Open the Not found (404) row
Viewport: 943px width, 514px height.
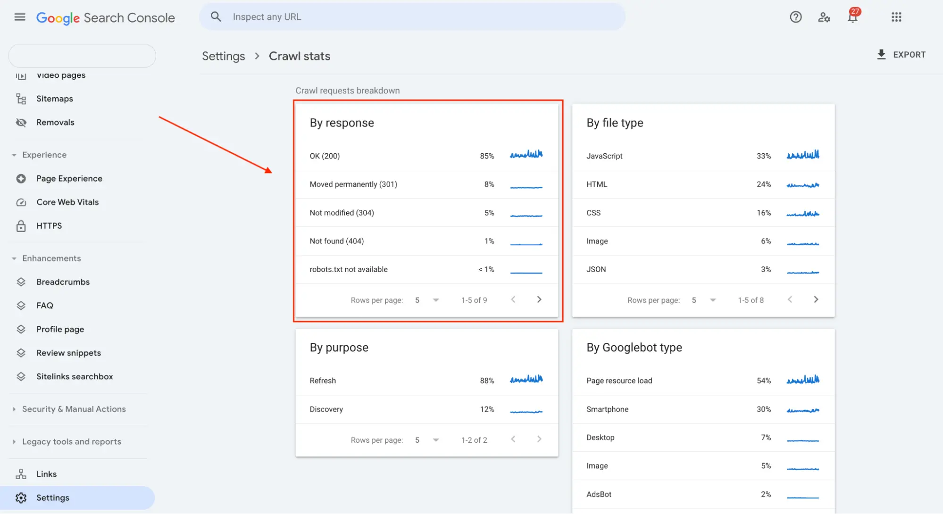click(x=336, y=241)
